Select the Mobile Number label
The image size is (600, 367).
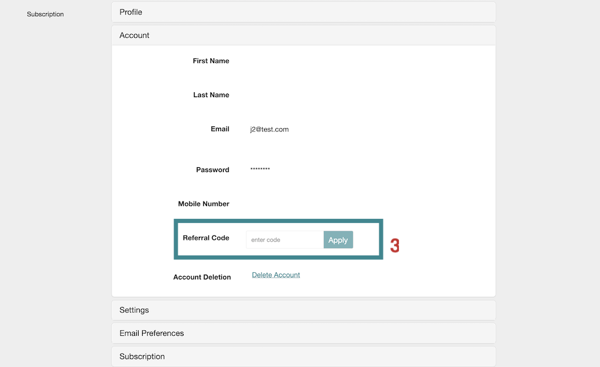tap(203, 204)
